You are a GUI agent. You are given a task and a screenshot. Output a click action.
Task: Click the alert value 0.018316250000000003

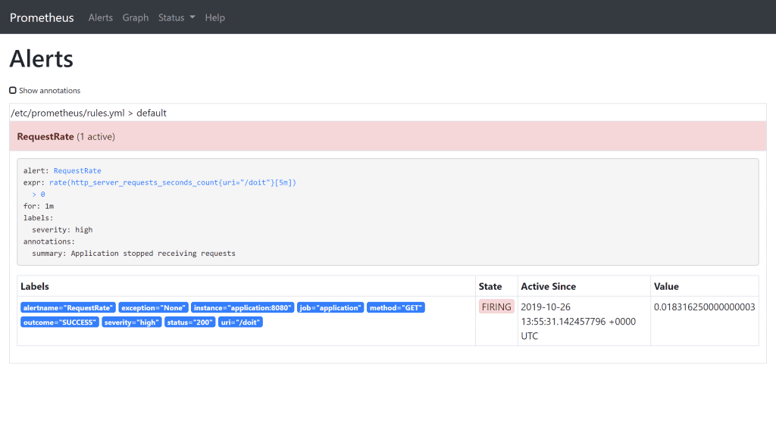coord(704,307)
